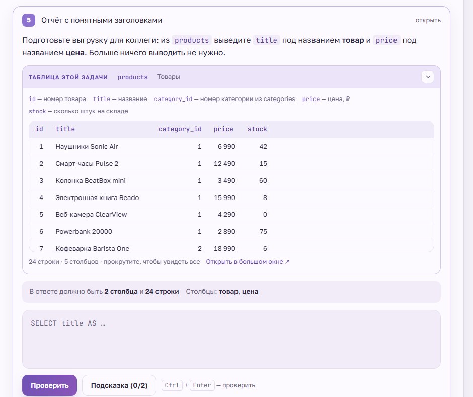Image resolution: width=473 pixels, height=397 pixels.
Task: Click the Enter key hint badge
Action: 202,385
